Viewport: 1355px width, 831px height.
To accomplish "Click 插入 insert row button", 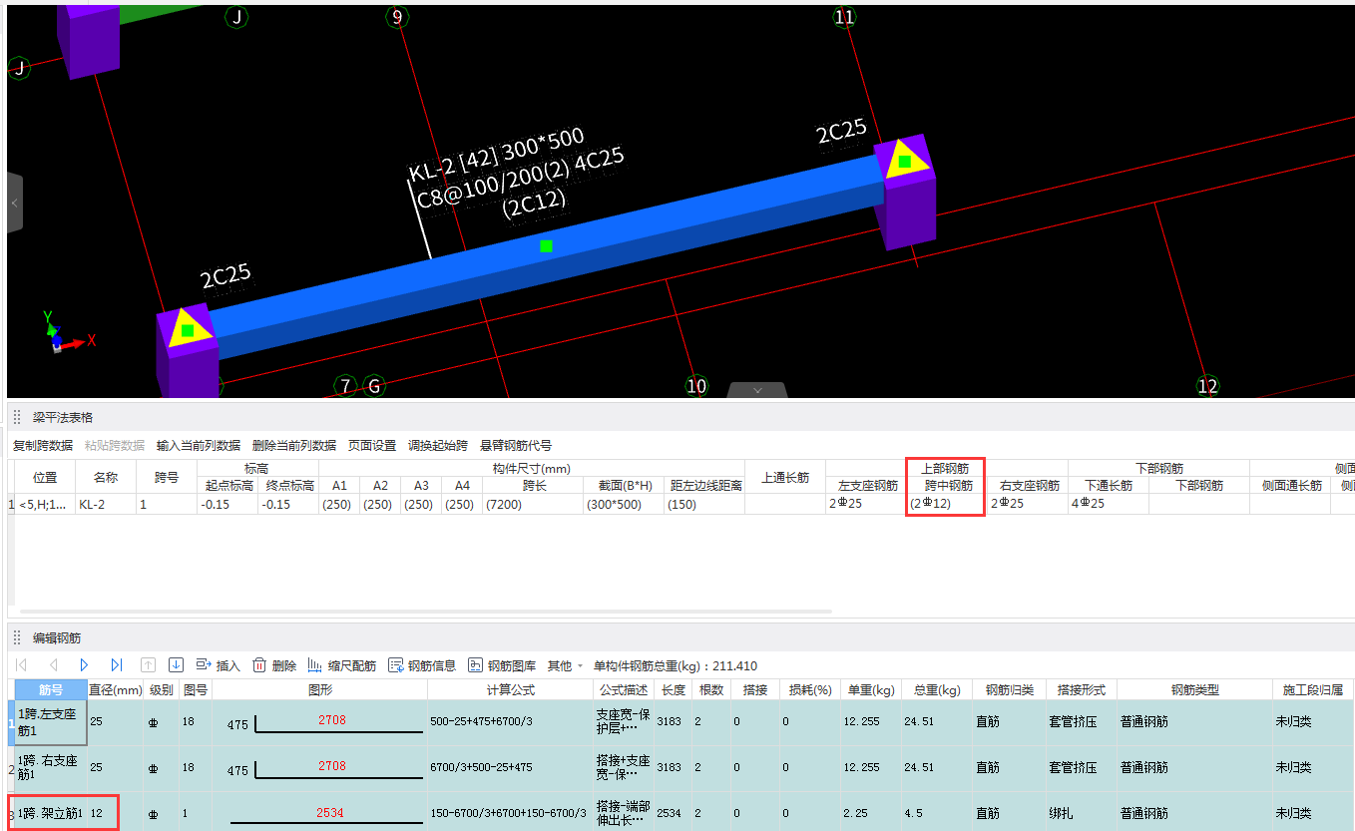I will click(220, 665).
